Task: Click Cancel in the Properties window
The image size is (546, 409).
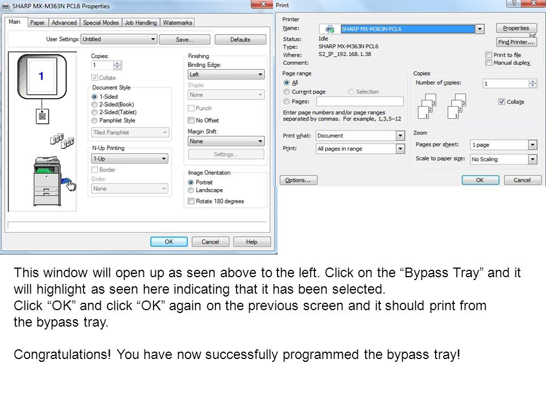Action: click(x=210, y=242)
